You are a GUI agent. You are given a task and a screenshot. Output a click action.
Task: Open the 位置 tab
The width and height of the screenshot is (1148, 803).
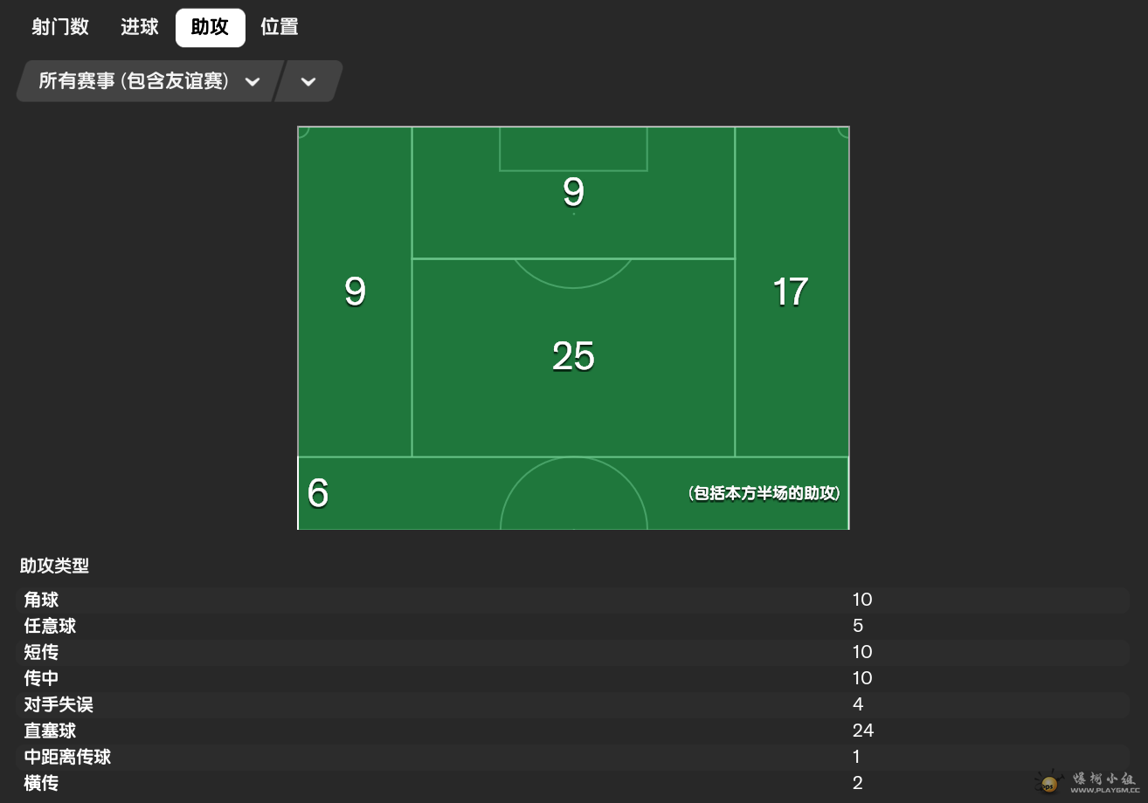tap(280, 27)
